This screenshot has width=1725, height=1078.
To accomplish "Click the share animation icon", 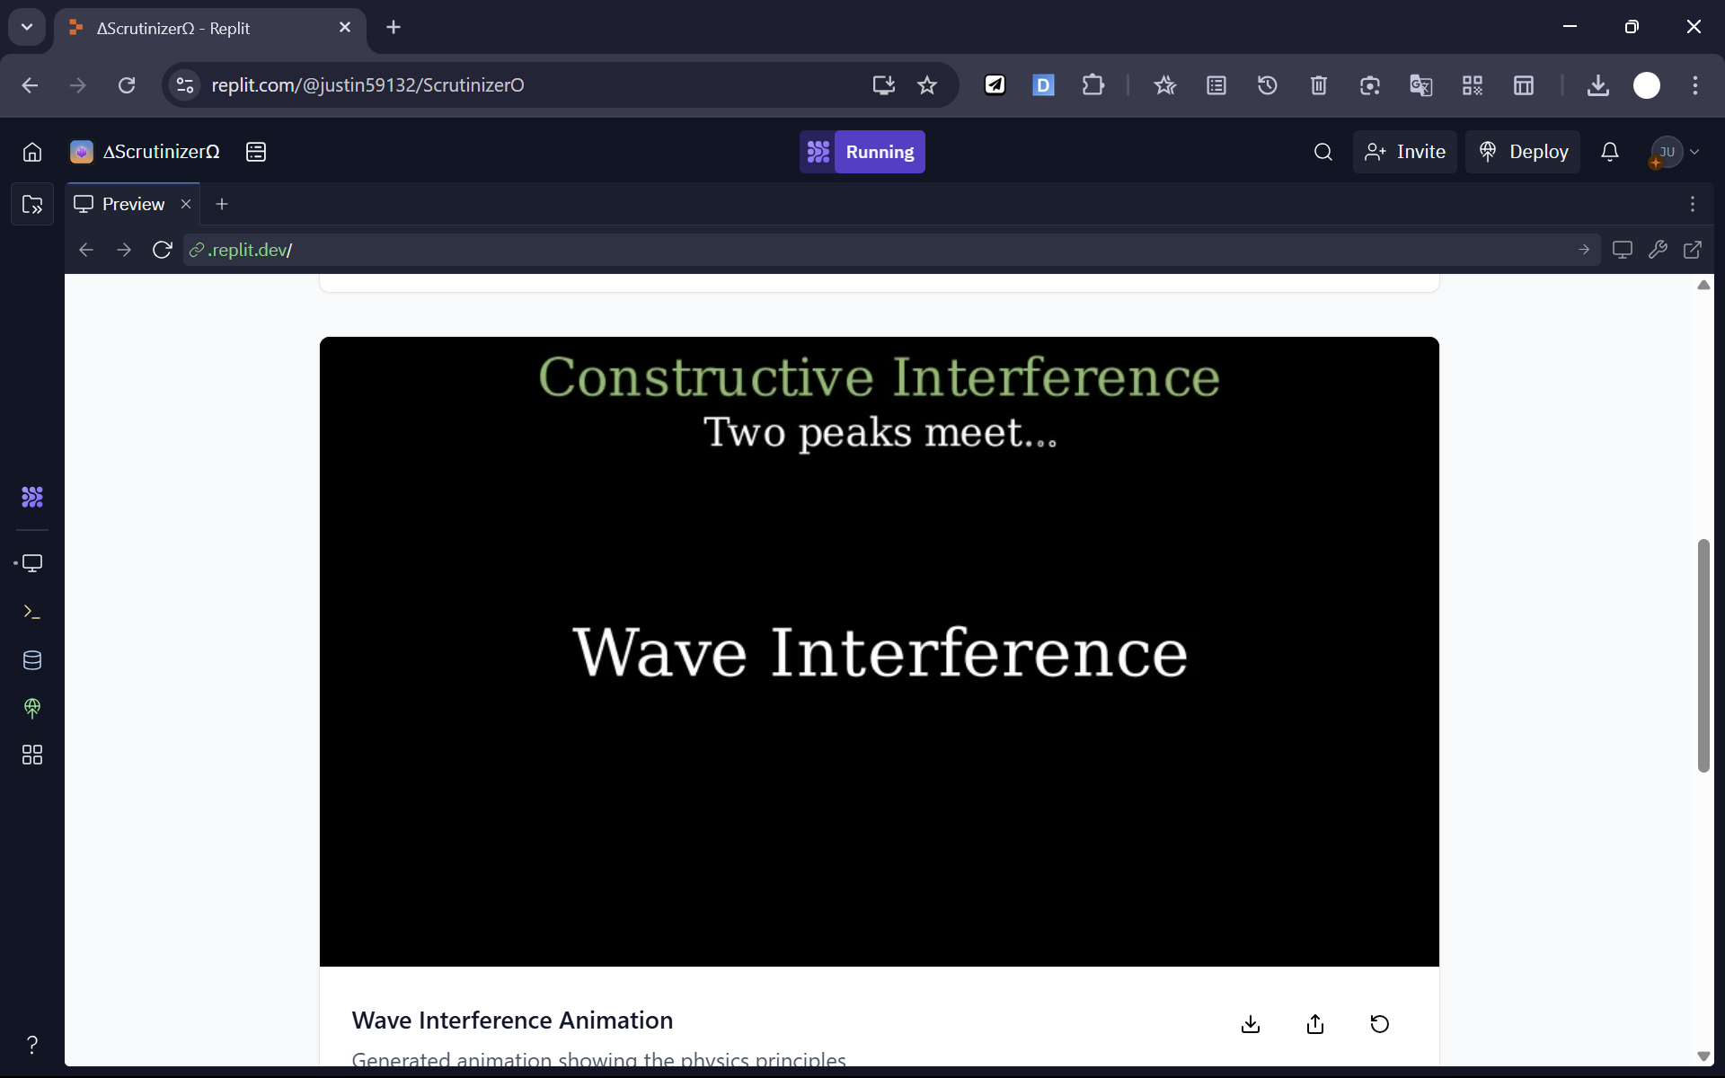I will coord(1314,1024).
